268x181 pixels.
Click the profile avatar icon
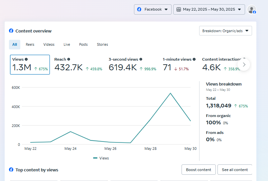click(252, 10)
